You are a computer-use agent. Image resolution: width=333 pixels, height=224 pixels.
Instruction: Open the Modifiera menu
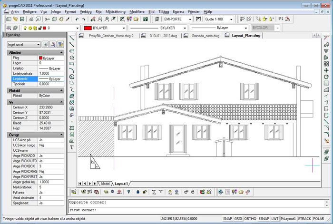137,12
